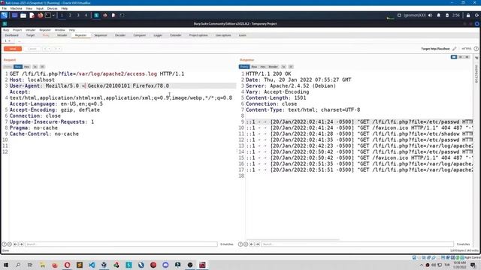
Task: Switch Response view to Render
Action: (273, 67)
